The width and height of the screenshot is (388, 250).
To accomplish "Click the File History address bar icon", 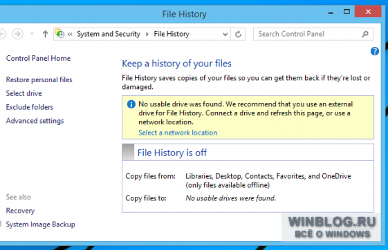I will (59, 34).
